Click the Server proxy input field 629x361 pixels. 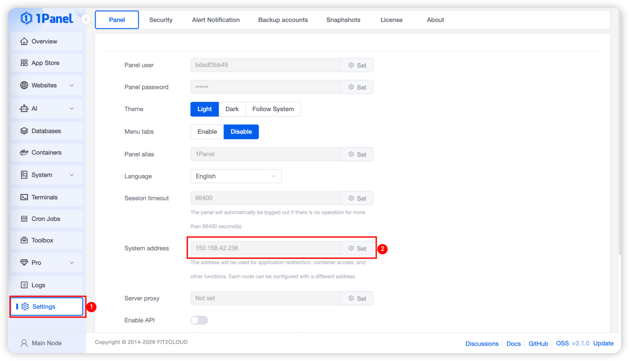(x=265, y=298)
